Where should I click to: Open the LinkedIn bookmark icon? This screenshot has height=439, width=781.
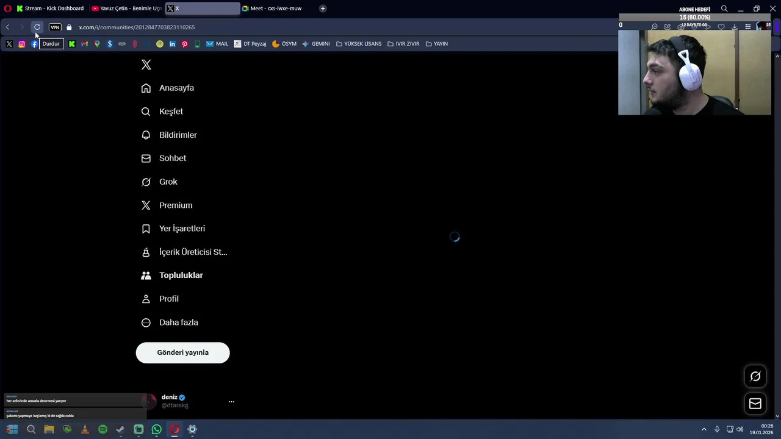point(173,44)
